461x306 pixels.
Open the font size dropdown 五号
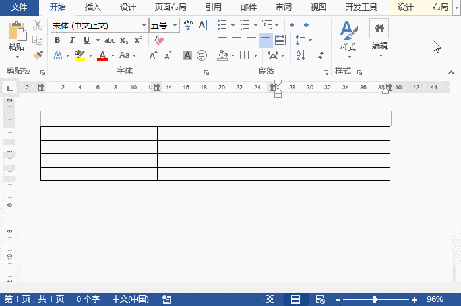click(175, 26)
